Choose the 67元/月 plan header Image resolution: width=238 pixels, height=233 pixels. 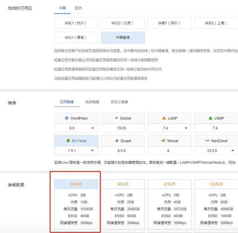[170, 184]
